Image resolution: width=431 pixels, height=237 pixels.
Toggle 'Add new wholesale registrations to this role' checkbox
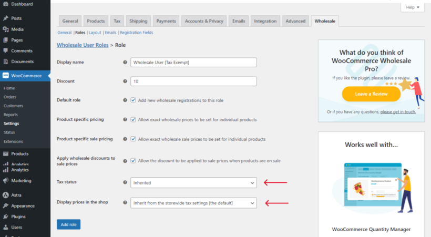click(133, 100)
